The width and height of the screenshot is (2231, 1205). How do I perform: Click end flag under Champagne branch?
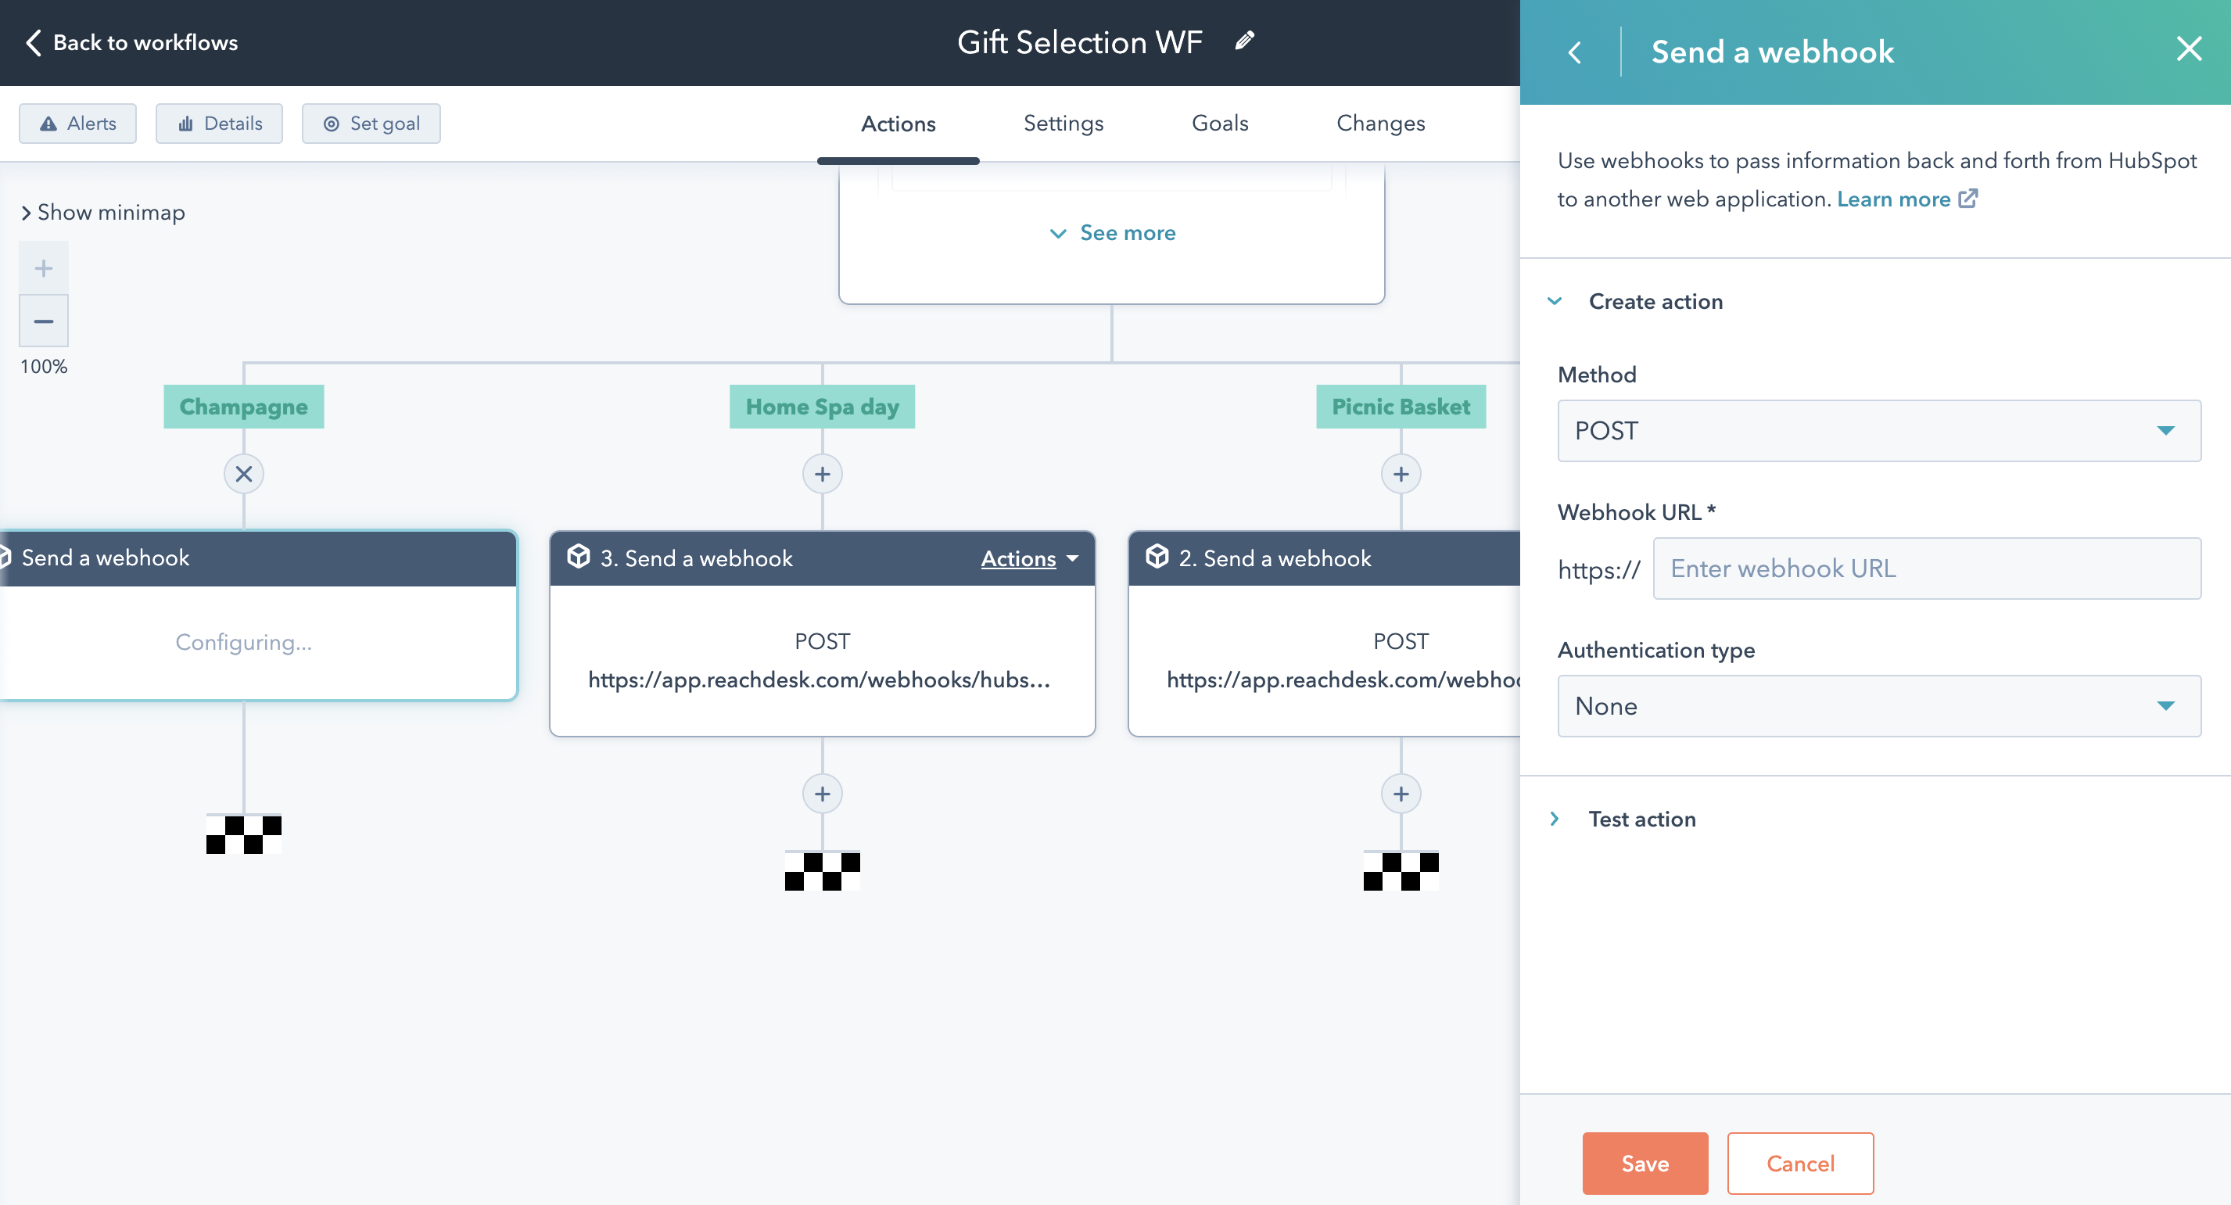coord(243,834)
